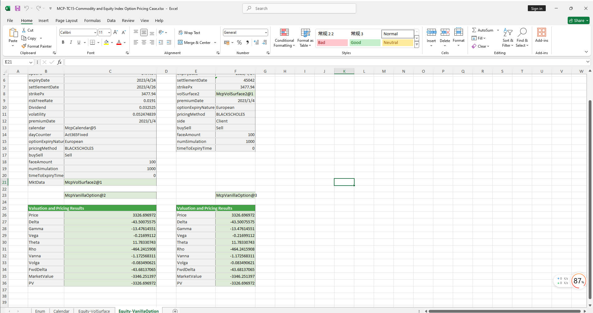Click the Delete cells icon
The height and width of the screenshot is (313, 593).
445,32
